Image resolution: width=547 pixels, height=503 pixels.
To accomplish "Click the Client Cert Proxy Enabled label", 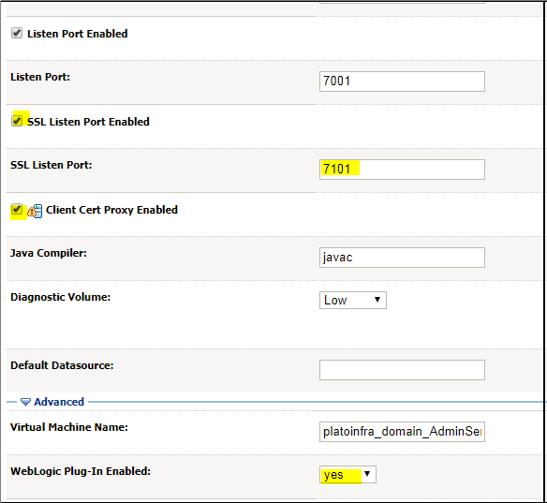I will click(x=111, y=210).
